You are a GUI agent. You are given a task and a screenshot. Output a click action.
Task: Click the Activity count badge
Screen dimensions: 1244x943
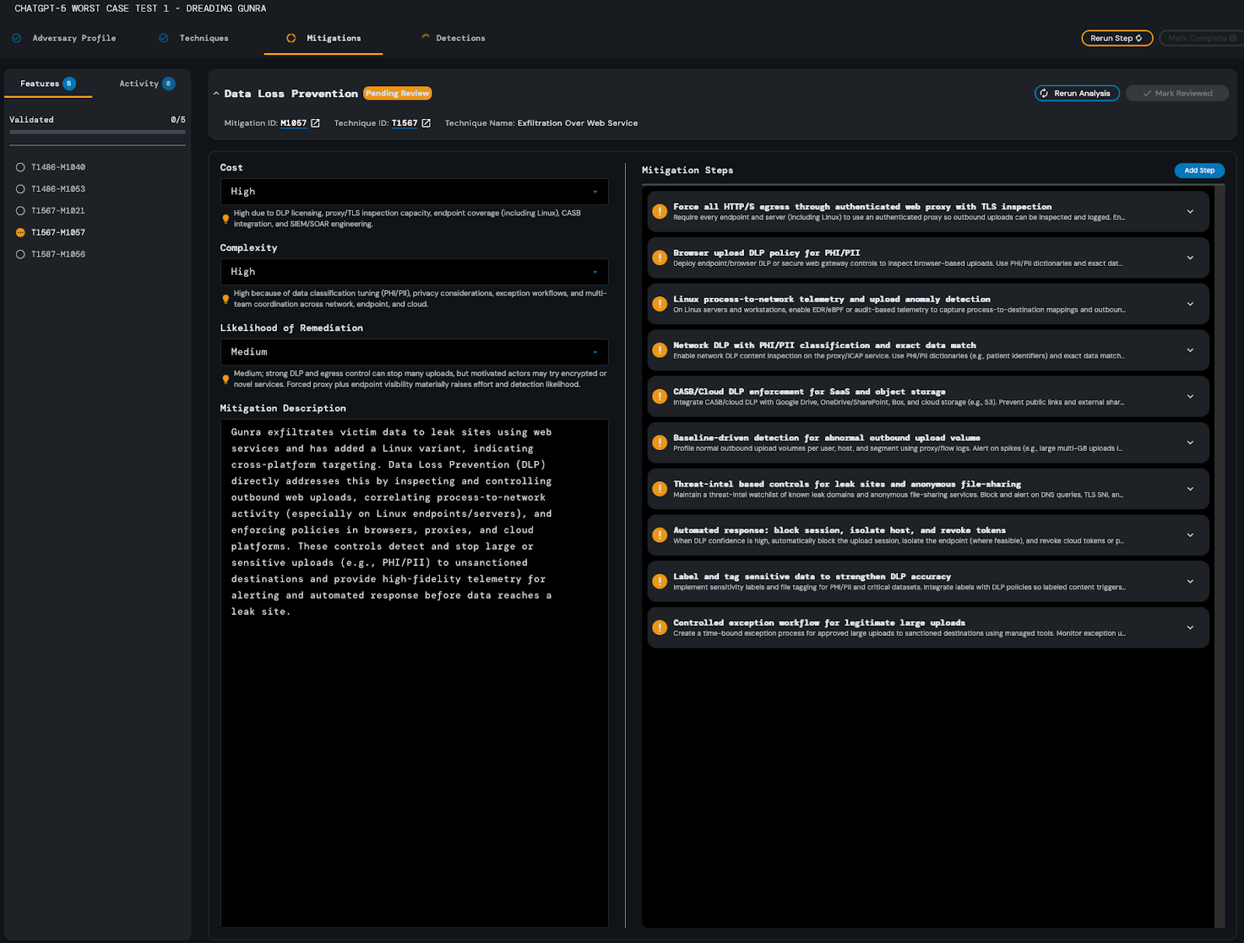click(x=169, y=83)
